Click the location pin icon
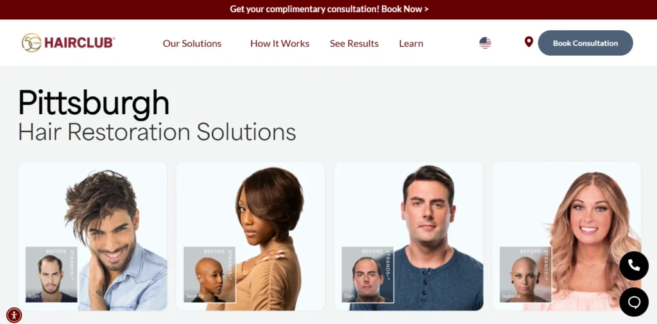This screenshot has width=657, height=324. 529,42
